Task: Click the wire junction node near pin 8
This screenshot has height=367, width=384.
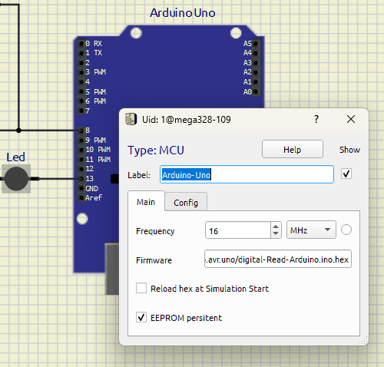Action: (x=18, y=131)
